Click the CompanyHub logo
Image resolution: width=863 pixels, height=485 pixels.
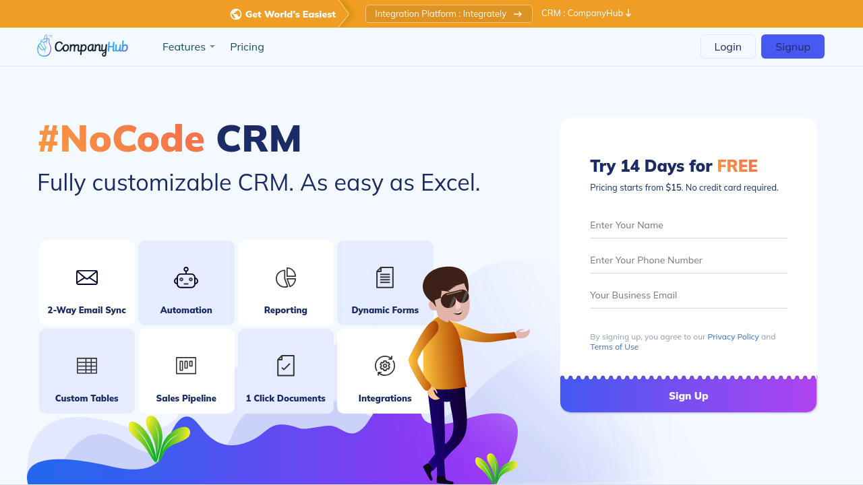[82, 46]
